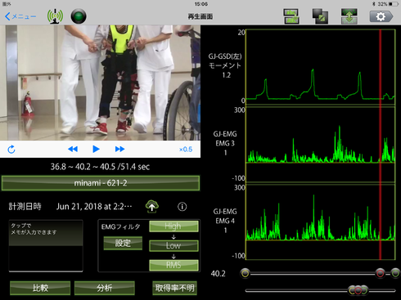Tap the GJ-EMG EMG 3 graph

tap(321, 145)
